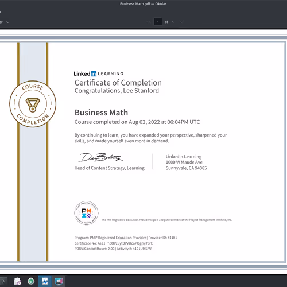Expand the toolbar dropdown chevron at left
Screen dimensions: 287x287
coord(8,22)
